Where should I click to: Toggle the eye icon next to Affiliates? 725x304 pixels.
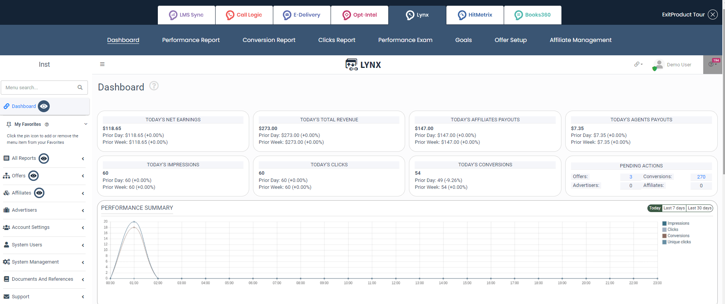(x=39, y=193)
